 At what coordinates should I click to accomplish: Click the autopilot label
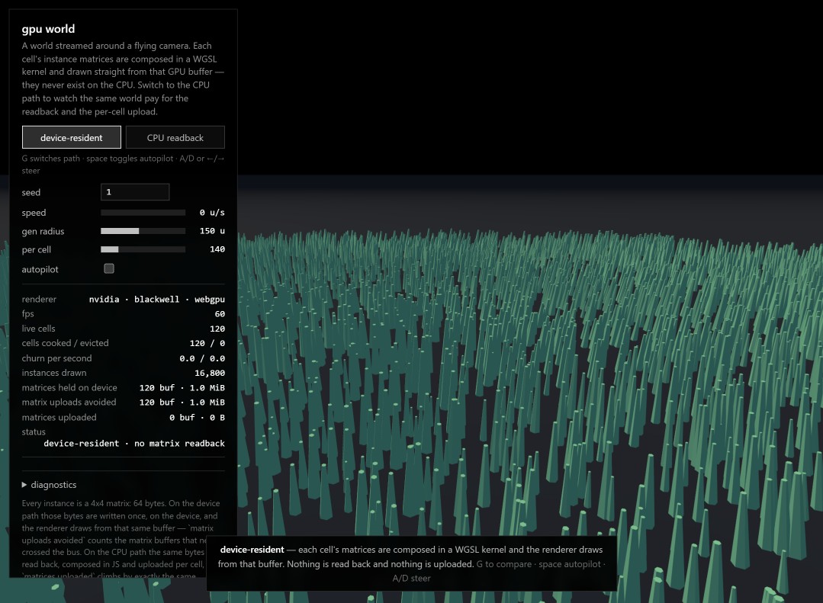(x=40, y=269)
